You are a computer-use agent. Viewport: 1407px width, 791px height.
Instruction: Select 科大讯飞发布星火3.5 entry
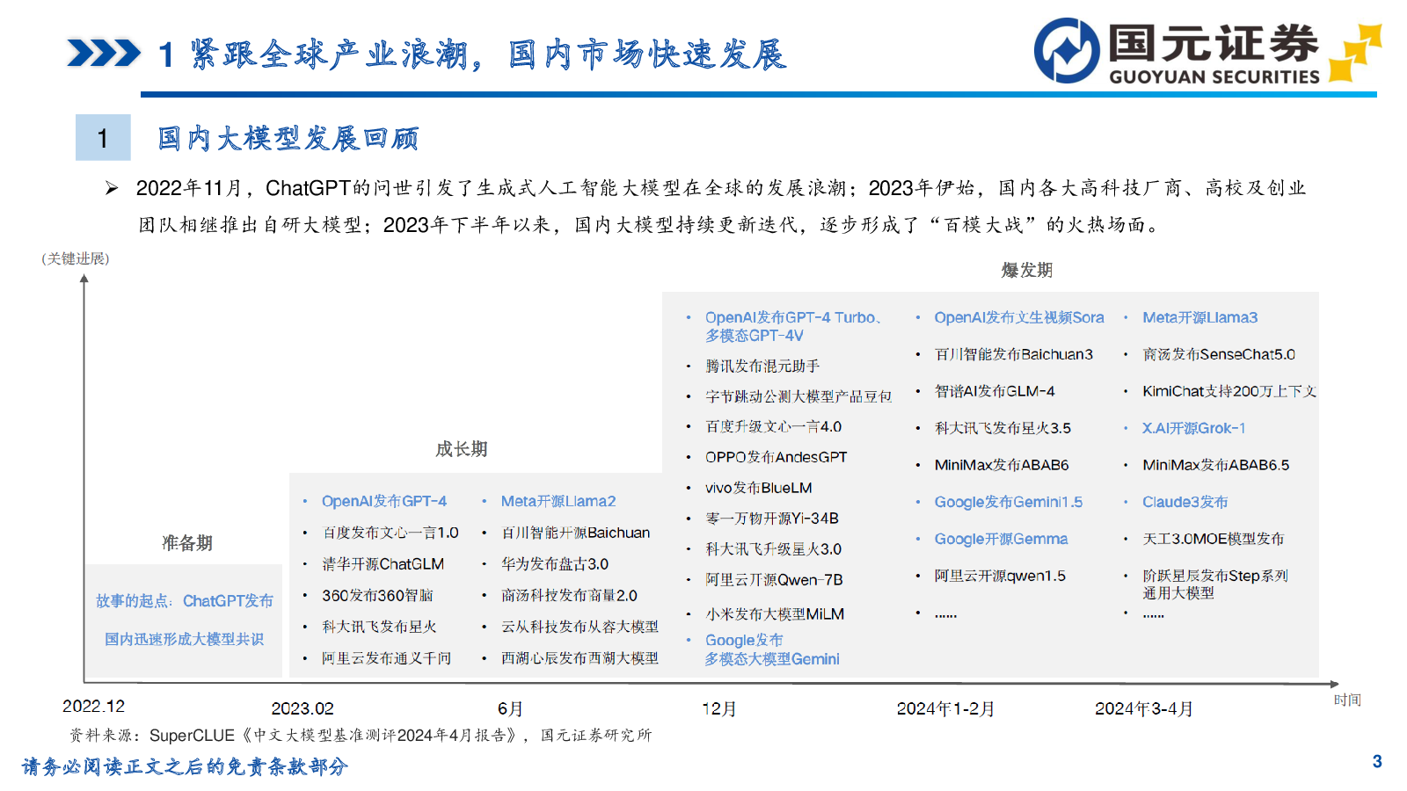coord(1002,429)
